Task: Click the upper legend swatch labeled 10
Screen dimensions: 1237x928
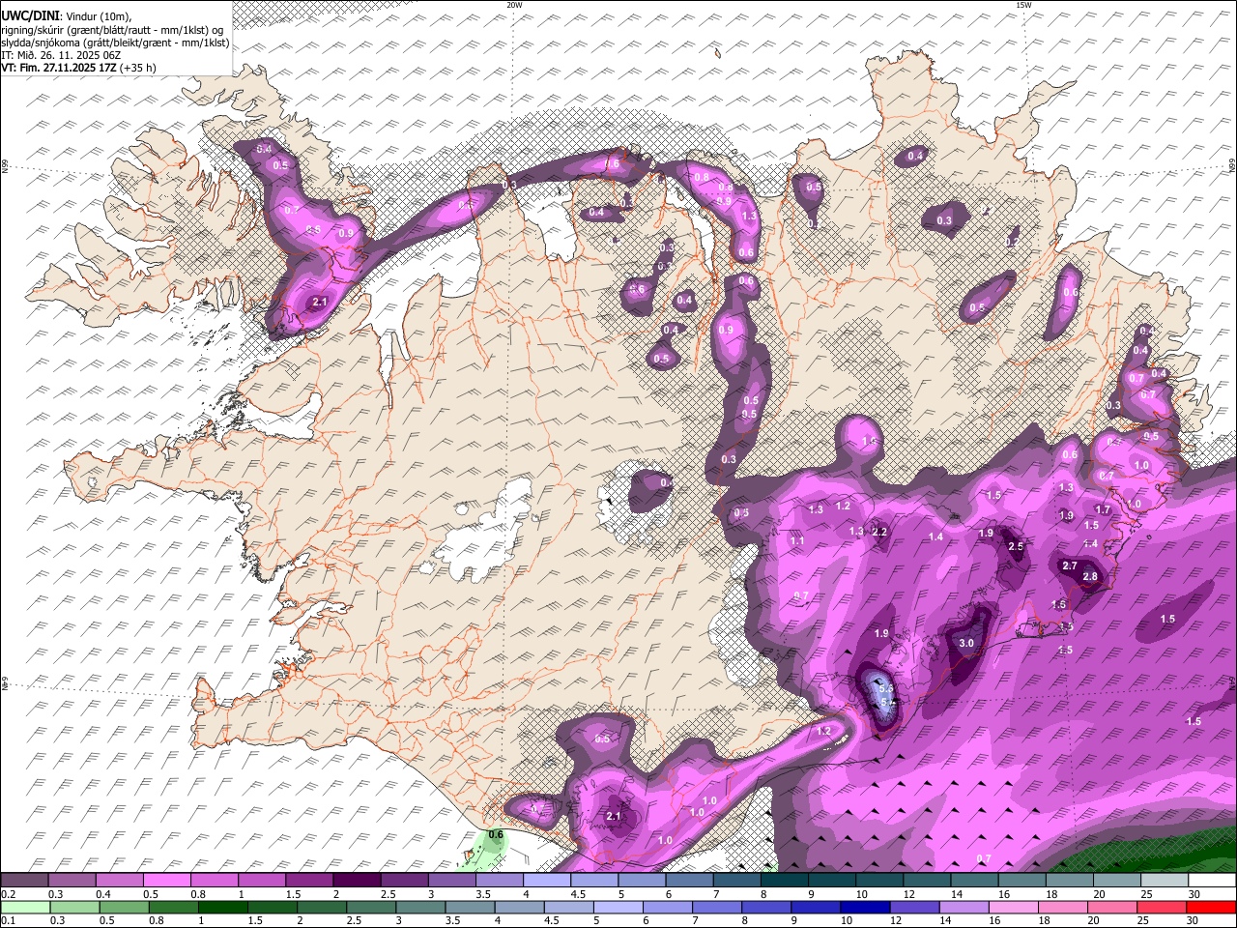Action: pos(879,881)
